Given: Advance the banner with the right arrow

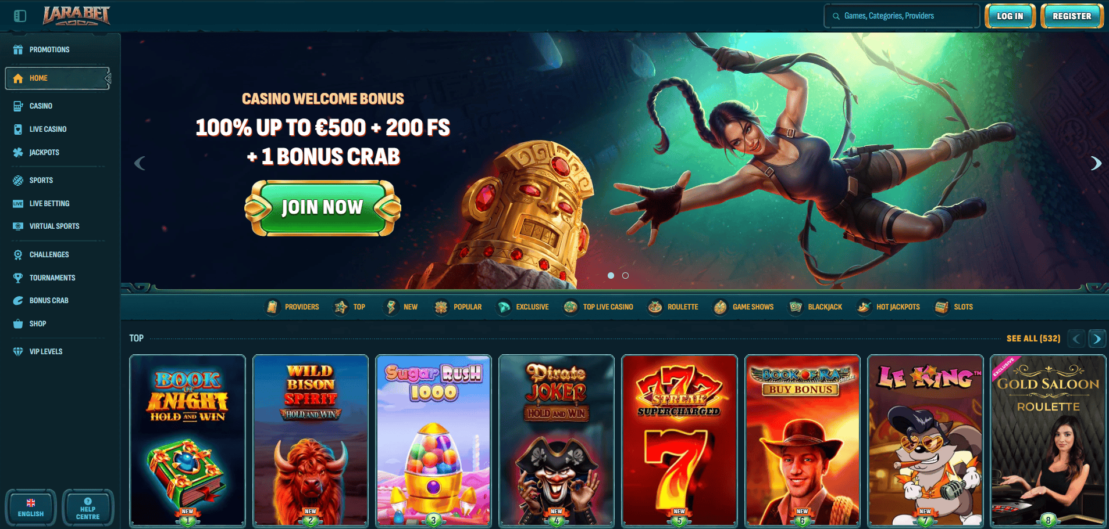Looking at the screenshot, I should pos(1096,163).
